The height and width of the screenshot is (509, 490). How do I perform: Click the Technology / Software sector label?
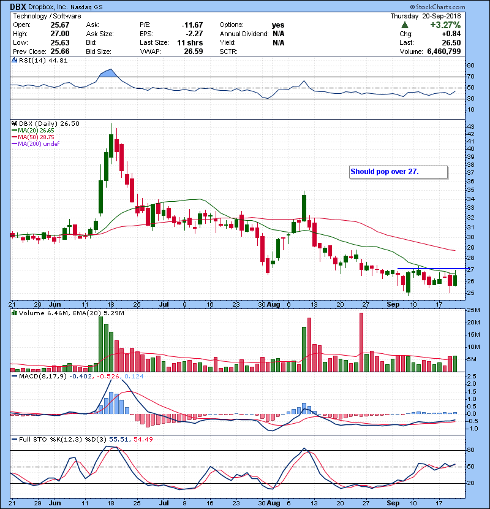click(x=47, y=16)
